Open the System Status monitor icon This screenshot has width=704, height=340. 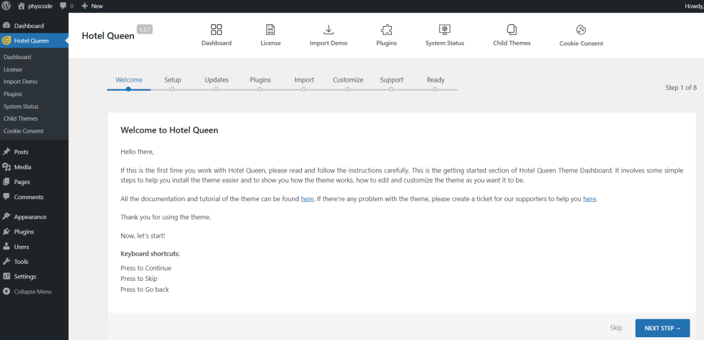pyautogui.click(x=445, y=30)
